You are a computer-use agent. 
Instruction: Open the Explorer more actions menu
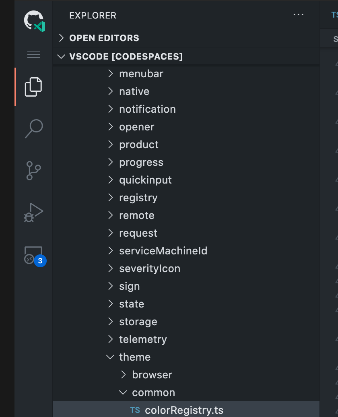click(299, 14)
